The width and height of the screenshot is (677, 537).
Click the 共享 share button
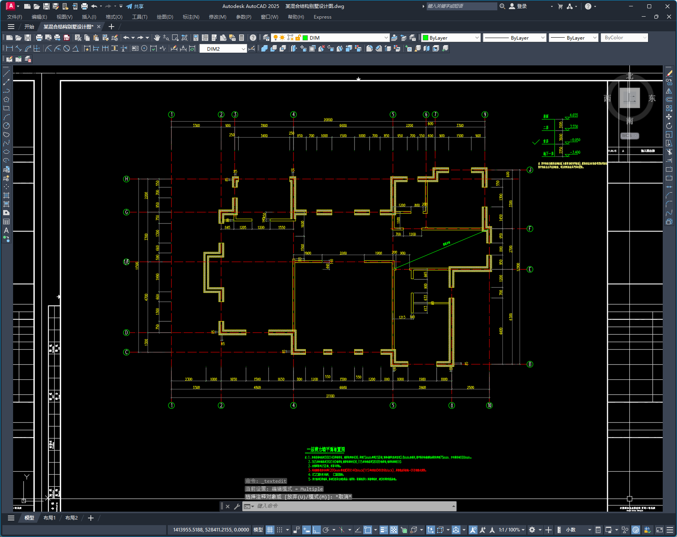(x=135, y=6)
